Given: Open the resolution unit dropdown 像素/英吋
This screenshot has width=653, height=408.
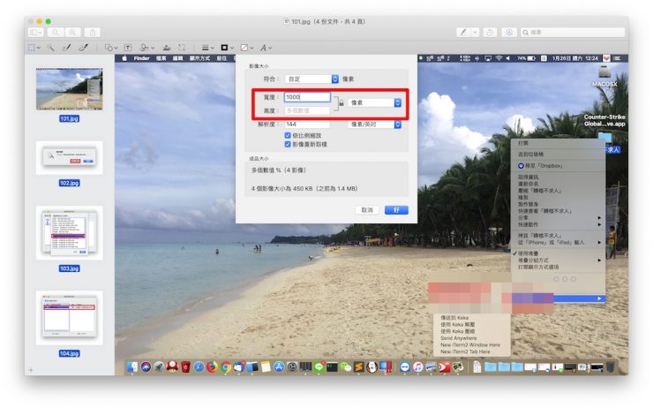Looking at the screenshot, I should (375, 125).
